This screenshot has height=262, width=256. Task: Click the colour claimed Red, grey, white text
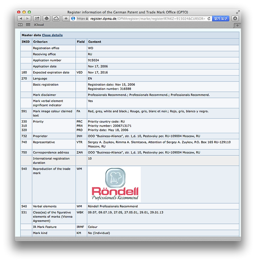148,111
